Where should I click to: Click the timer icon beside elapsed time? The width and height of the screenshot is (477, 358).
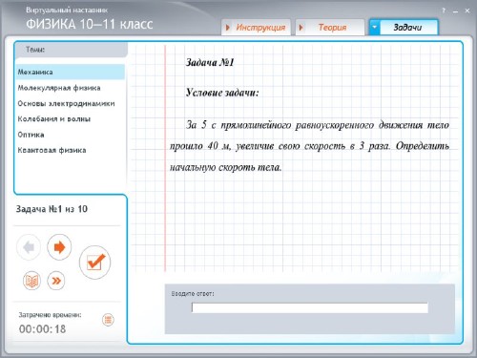(108, 320)
